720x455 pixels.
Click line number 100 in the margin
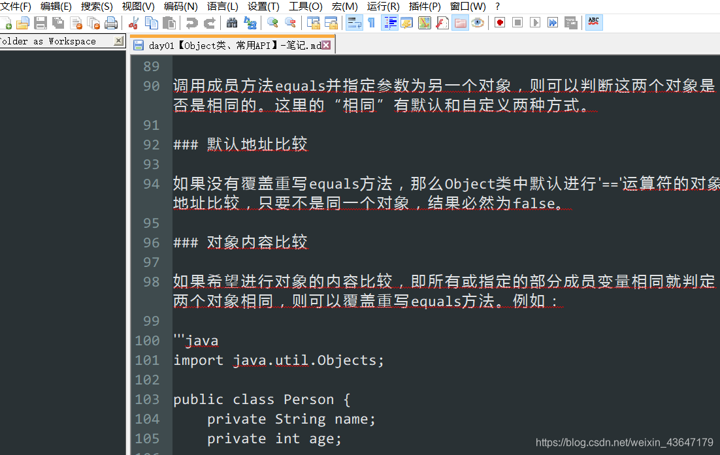147,341
